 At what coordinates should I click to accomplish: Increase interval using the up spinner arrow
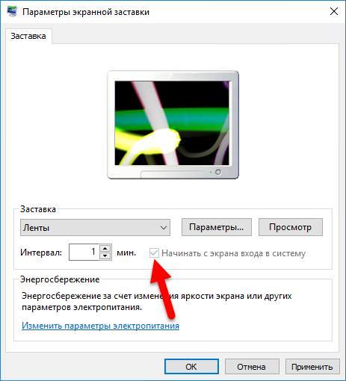pos(105,248)
